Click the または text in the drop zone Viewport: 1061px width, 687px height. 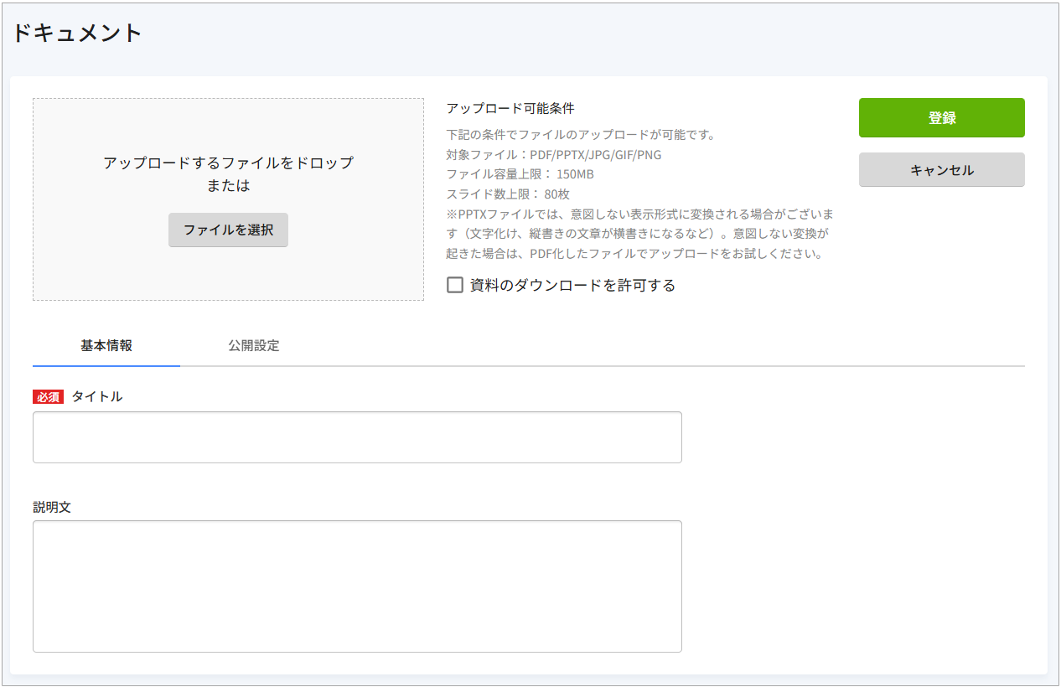pyautogui.click(x=228, y=186)
